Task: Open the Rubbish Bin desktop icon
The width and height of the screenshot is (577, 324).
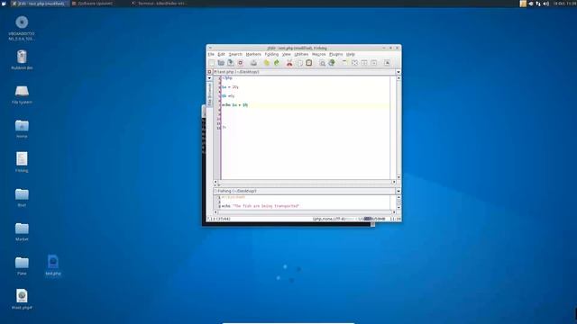Action: [x=22, y=60]
